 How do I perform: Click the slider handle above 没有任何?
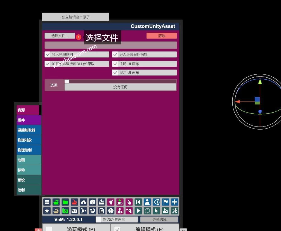tap(67, 81)
